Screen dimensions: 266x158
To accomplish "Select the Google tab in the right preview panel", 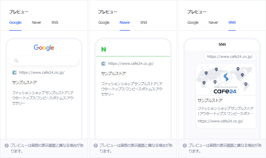I will pos(193,22).
